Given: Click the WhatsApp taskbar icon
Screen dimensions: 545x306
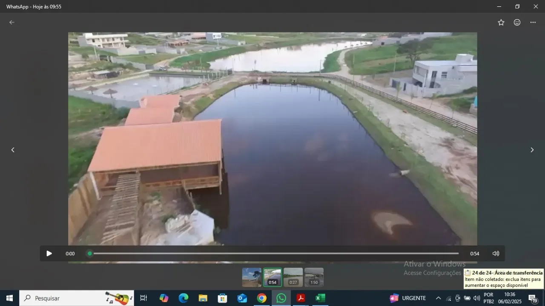Looking at the screenshot, I should 281,298.
